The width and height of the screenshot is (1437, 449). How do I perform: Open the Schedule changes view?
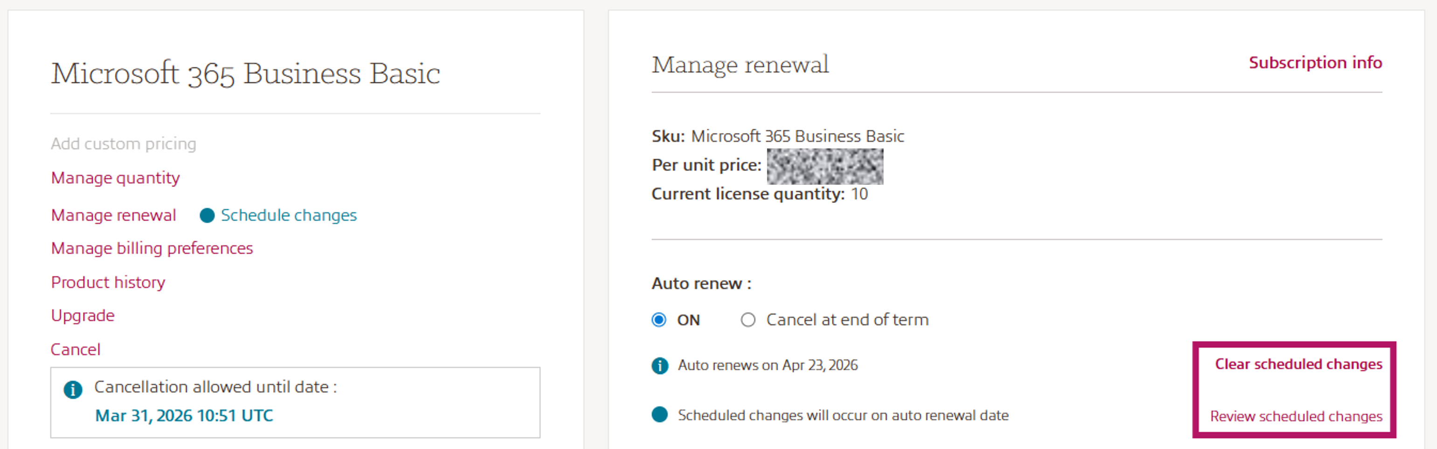pyautogui.click(x=289, y=215)
